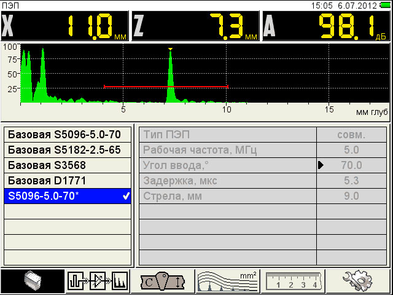Select the Стрела, мм parameter row
393x295 pixels.
[227, 197]
